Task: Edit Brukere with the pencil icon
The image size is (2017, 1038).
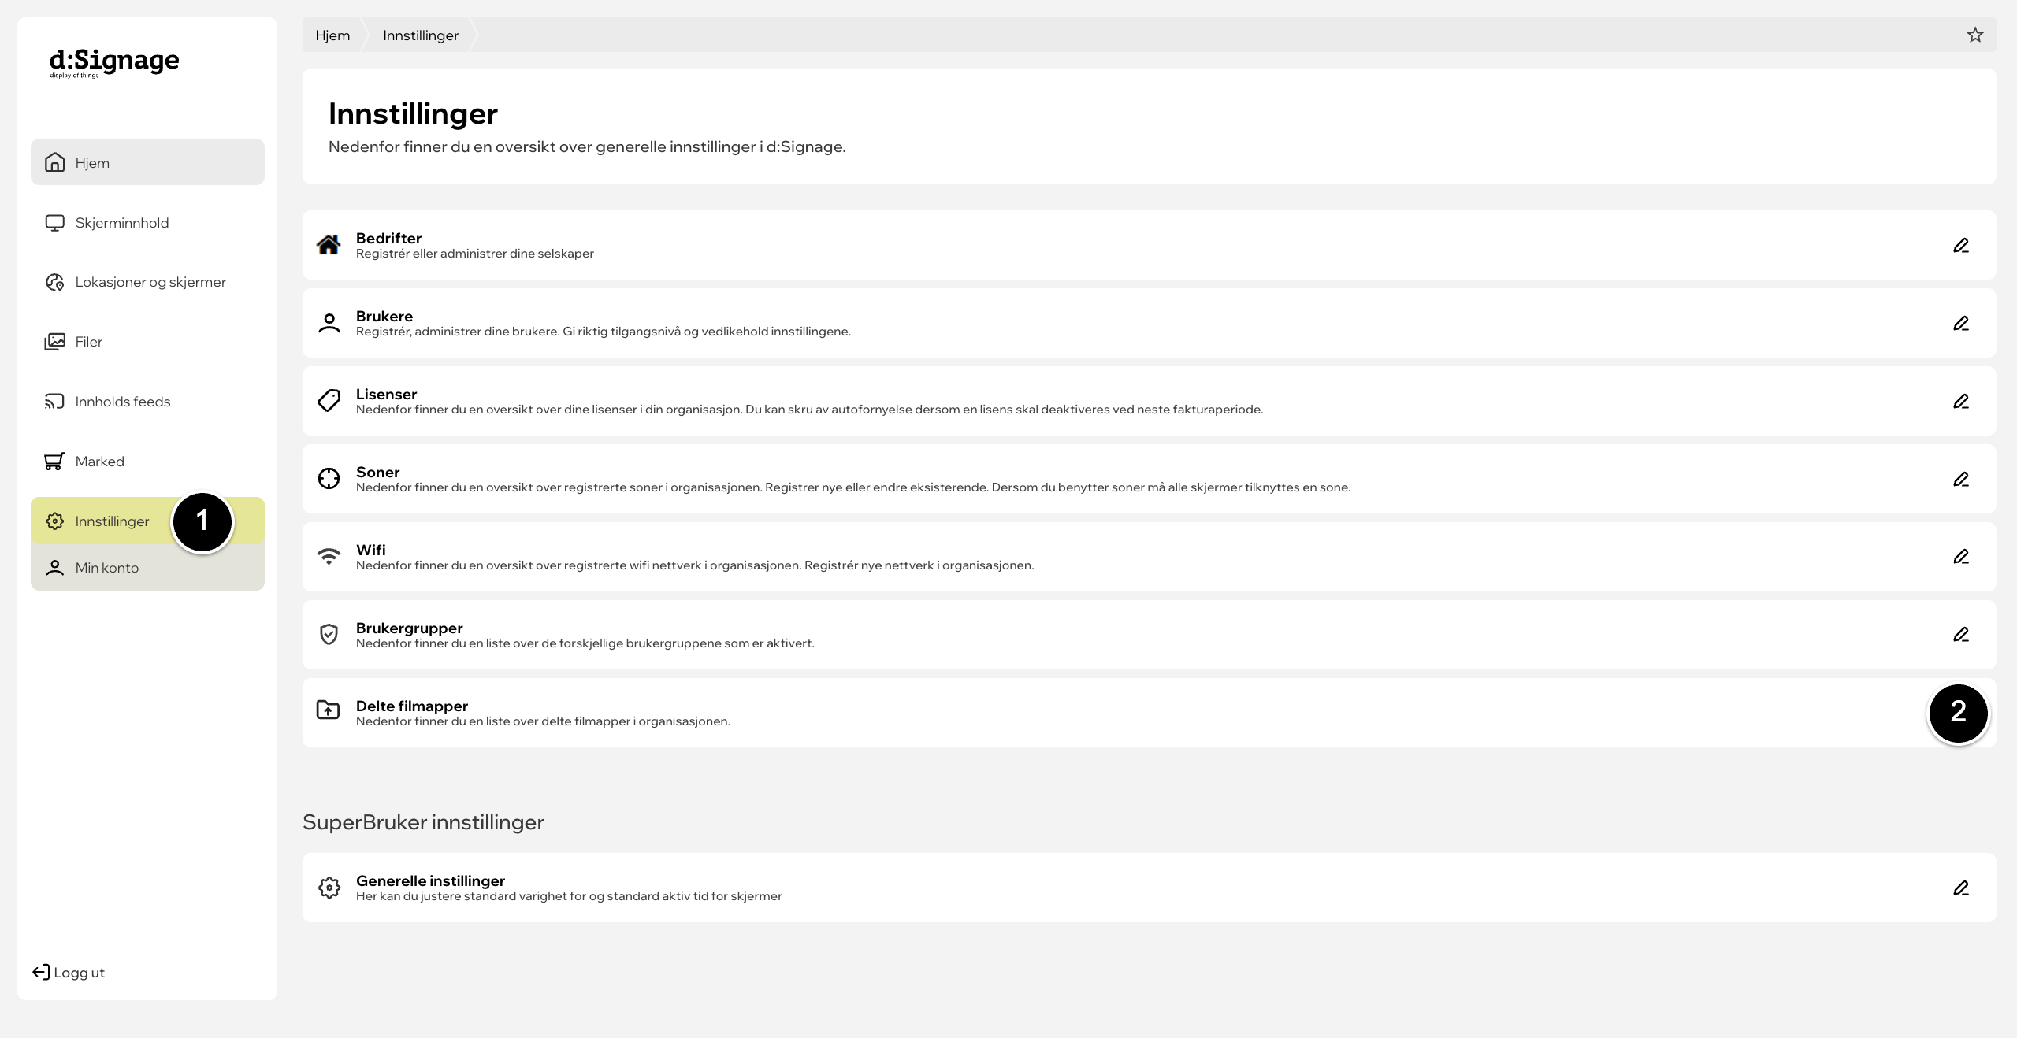Action: (x=1961, y=324)
